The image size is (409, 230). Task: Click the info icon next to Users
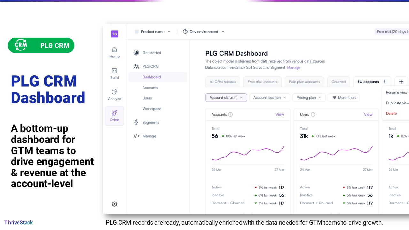click(x=313, y=114)
